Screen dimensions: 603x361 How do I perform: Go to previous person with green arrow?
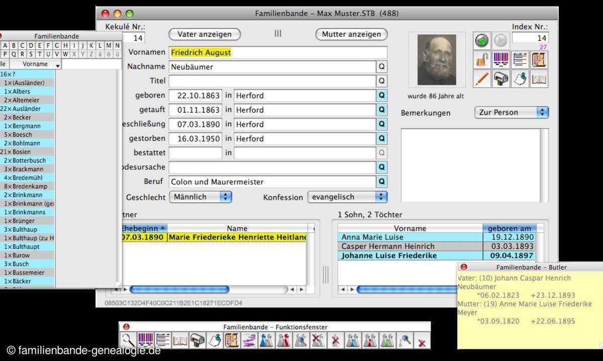coord(482,41)
